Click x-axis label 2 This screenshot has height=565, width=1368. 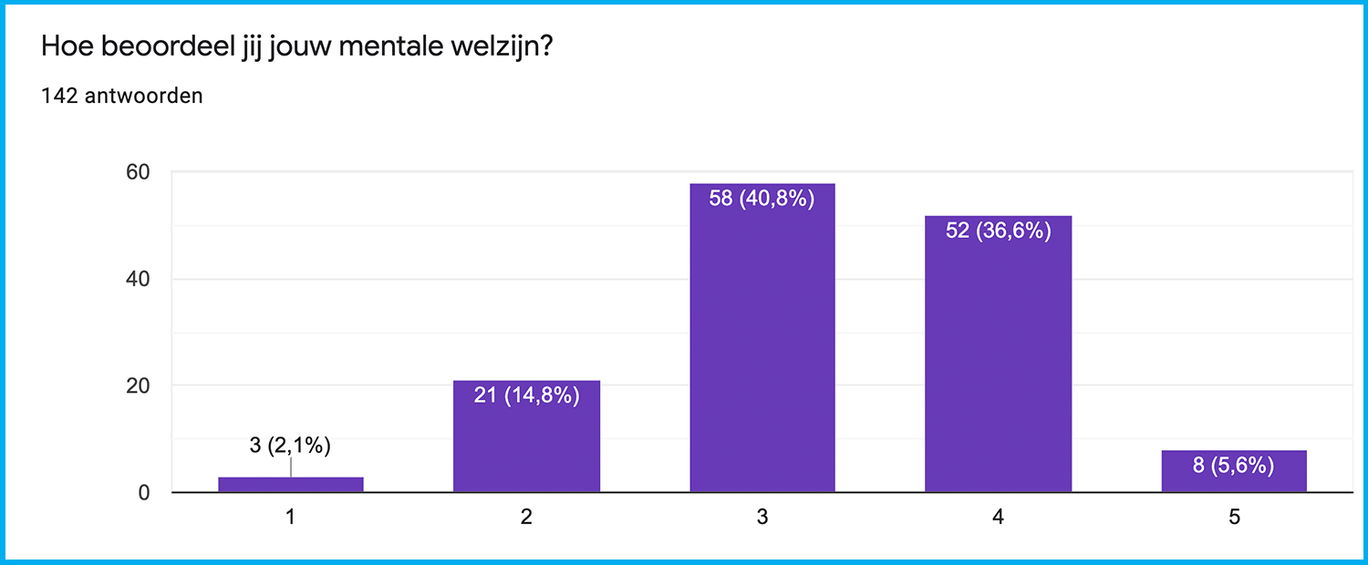pos(526,517)
